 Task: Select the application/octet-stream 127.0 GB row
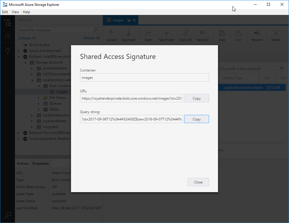[x=252, y=88]
